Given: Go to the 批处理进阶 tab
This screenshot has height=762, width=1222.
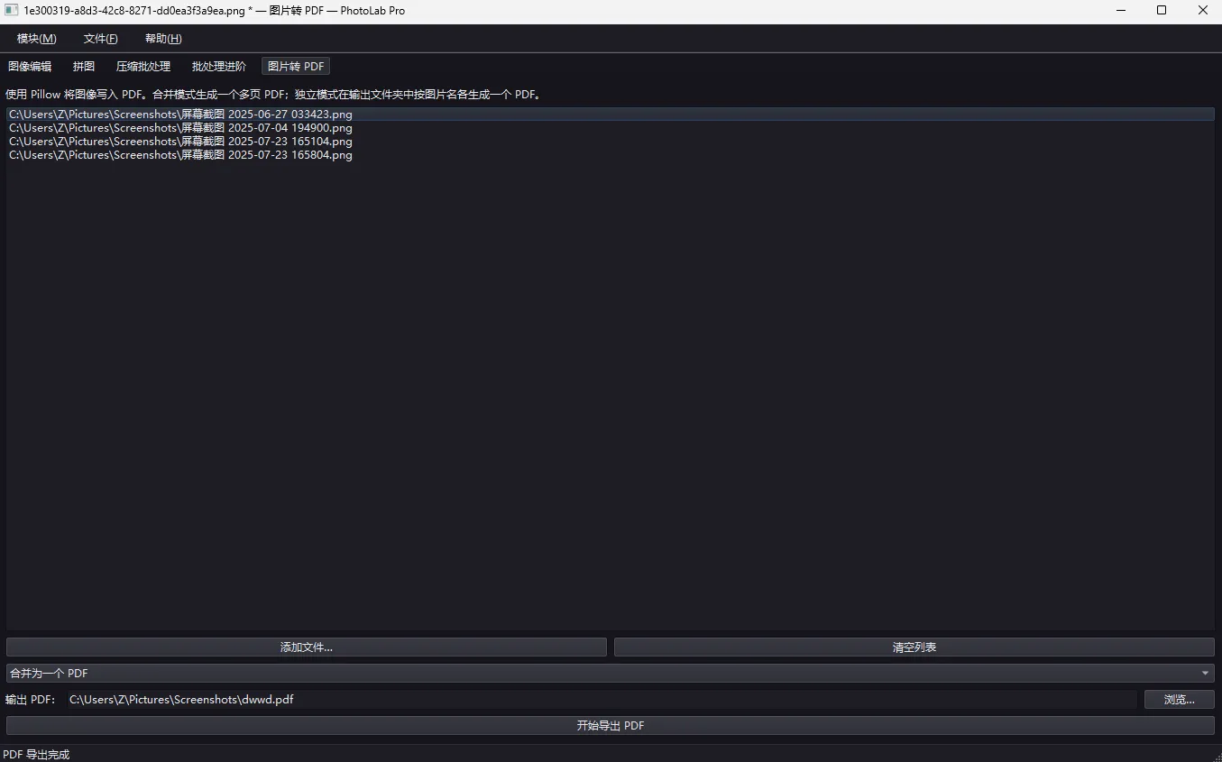Looking at the screenshot, I should [219, 67].
